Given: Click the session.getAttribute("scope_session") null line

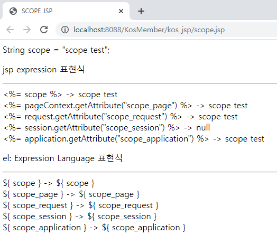Looking at the screenshot, I should click(107, 128).
